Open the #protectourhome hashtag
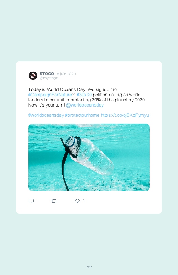Screen dimensions: 178x275 pos(82,115)
